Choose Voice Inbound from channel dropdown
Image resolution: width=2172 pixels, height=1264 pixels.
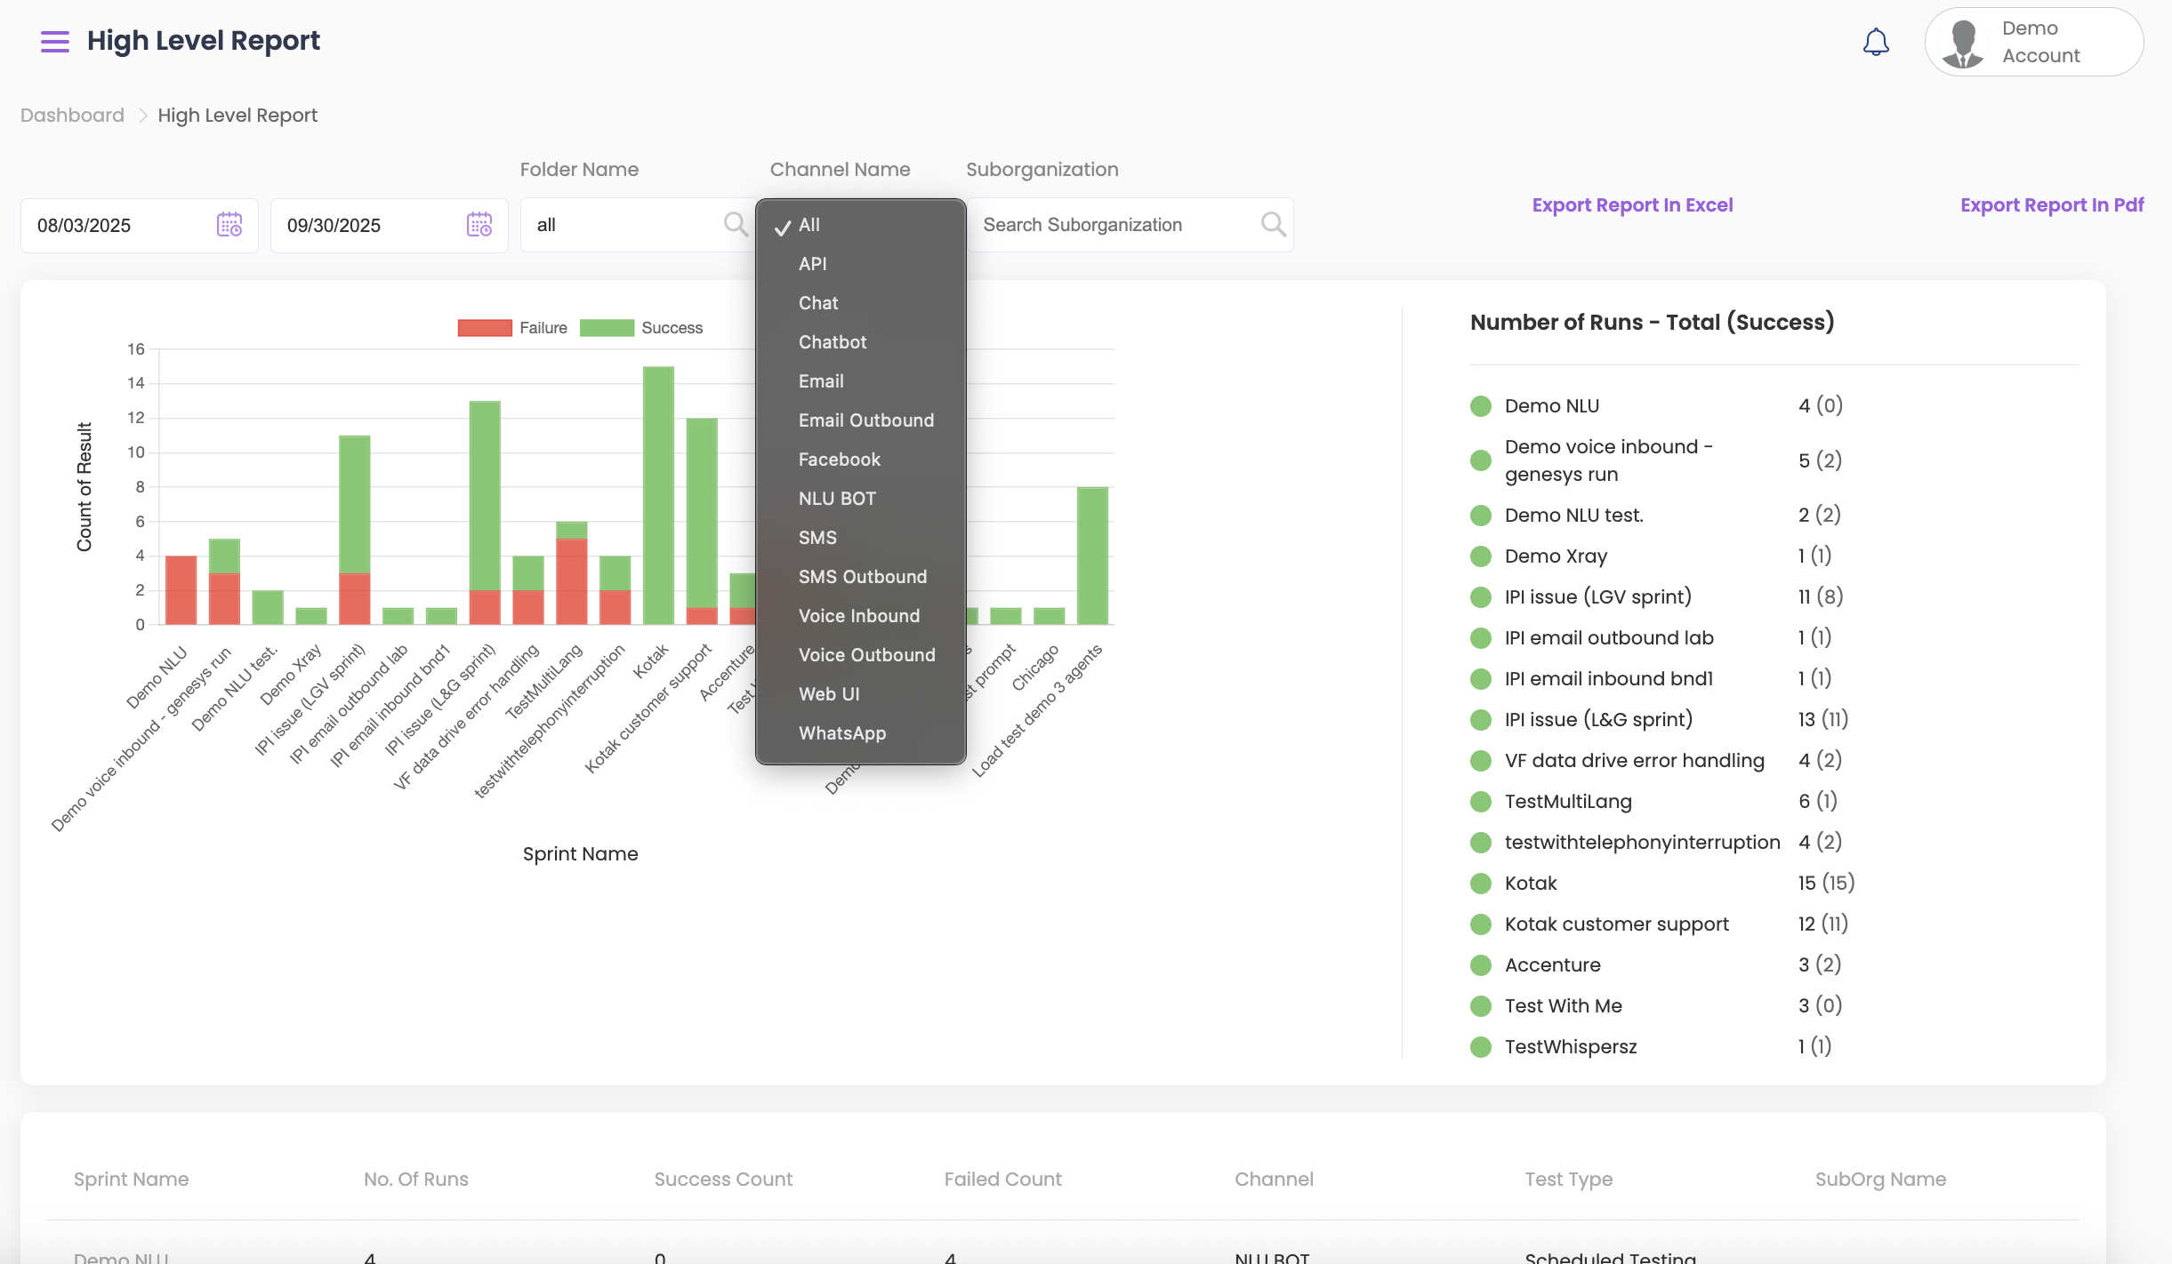pyautogui.click(x=858, y=616)
